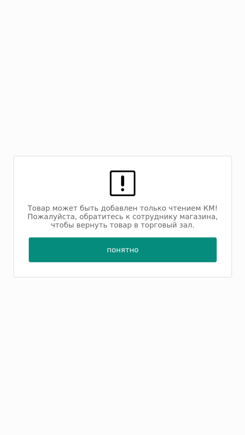Confirm the message by clicking ПОНЯТНО
245x435 pixels.
point(122,250)
